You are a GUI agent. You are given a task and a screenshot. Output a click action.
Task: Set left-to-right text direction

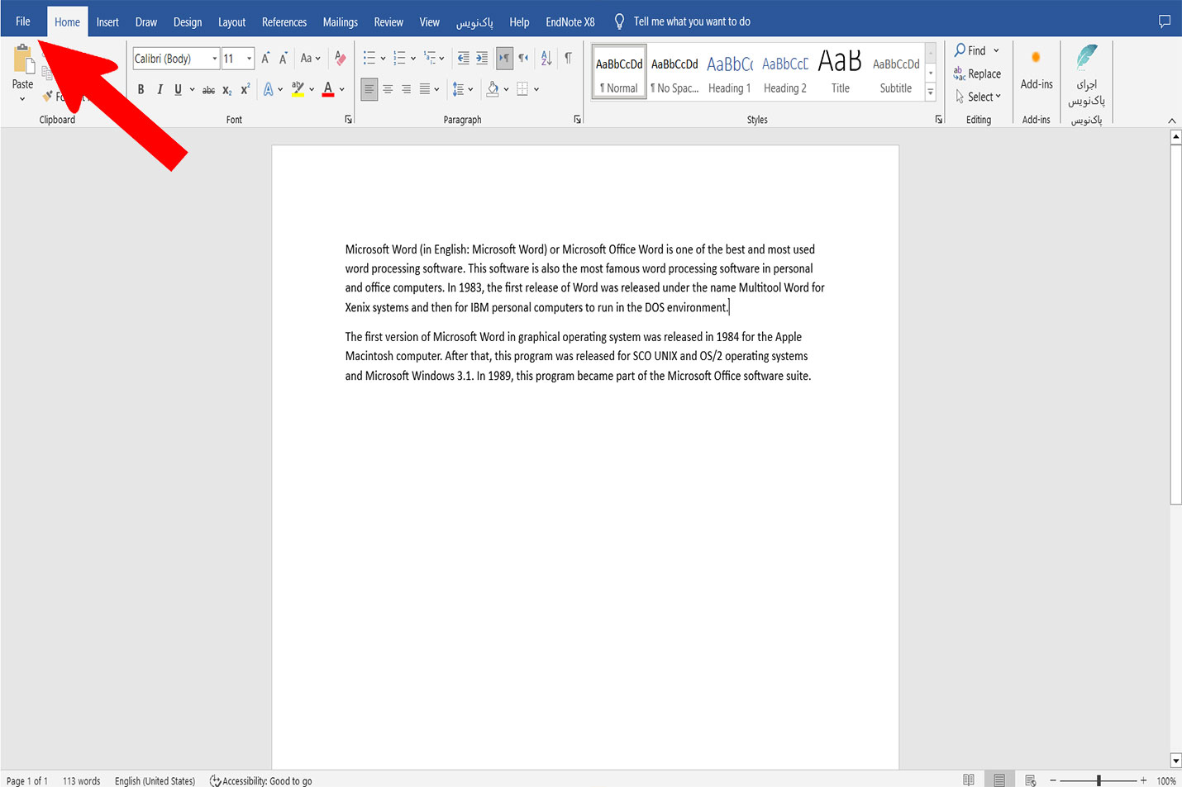coord(503,59)
